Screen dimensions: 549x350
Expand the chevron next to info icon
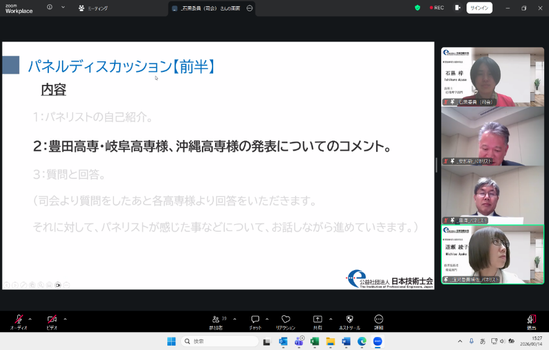tap(63, 7)
